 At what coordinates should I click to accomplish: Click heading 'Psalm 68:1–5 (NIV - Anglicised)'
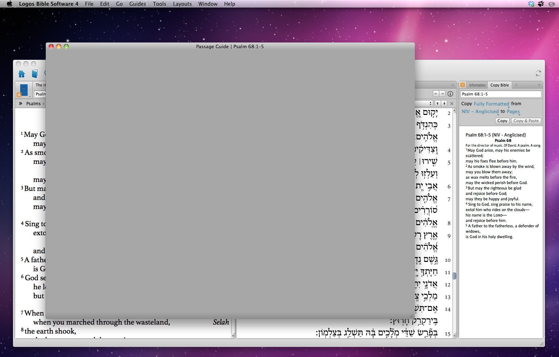tap(496, 135)
